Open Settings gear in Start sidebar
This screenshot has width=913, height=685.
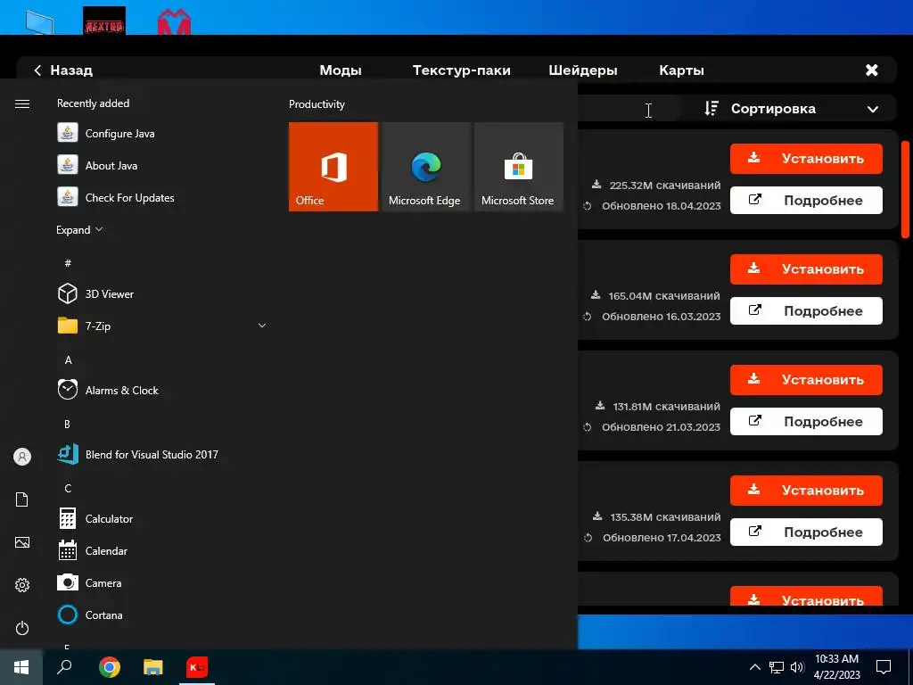click(x=22, y=585)
